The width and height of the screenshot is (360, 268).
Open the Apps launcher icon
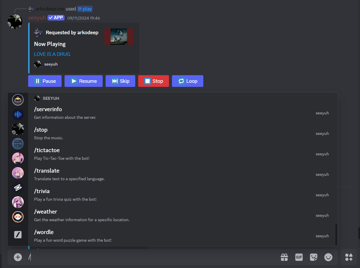pyautogui.click(x=349, y=257)
